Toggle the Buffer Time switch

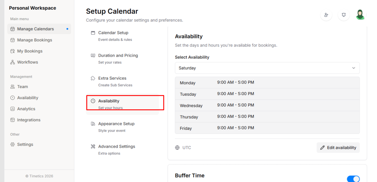(353, 179)
